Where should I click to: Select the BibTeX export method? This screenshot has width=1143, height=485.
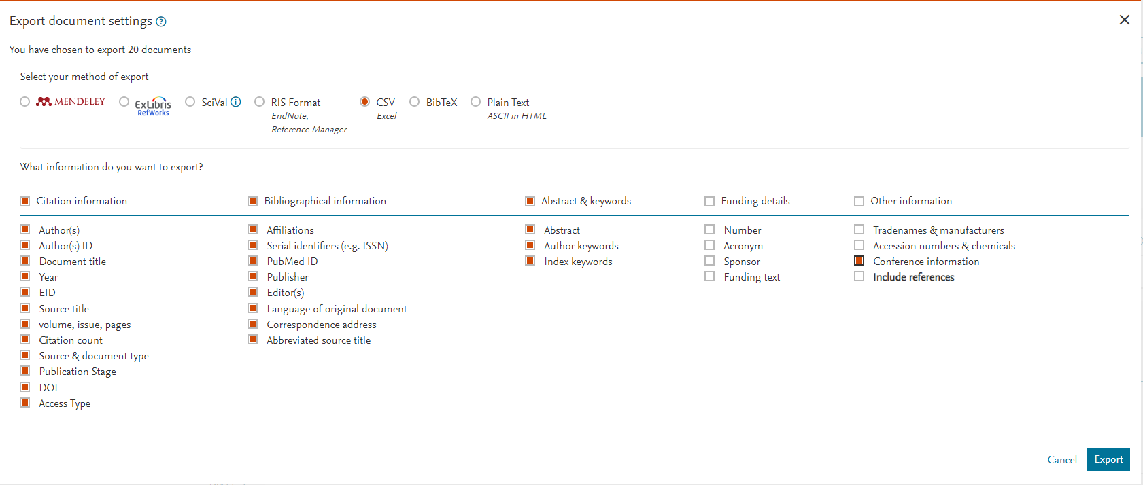coord(414,102)
